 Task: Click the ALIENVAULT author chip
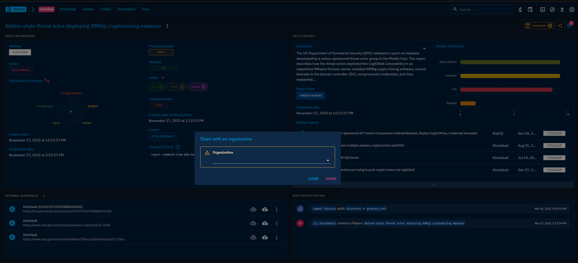click(21, 70)
